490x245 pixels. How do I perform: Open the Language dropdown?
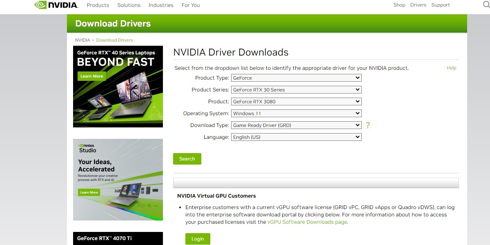coord(296,137)
